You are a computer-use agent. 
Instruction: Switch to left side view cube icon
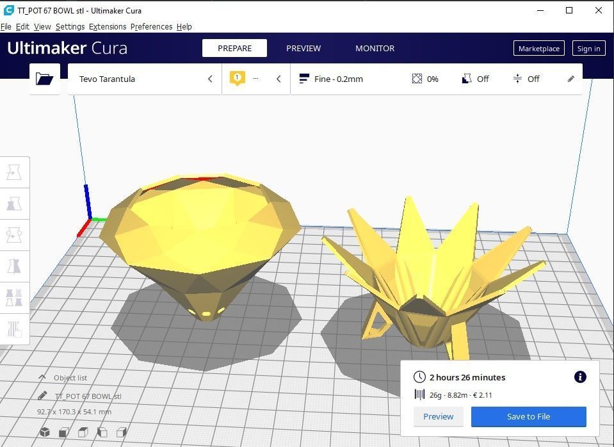[102, 432]
